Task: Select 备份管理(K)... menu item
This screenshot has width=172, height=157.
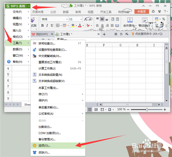Action: click(58, 139)
